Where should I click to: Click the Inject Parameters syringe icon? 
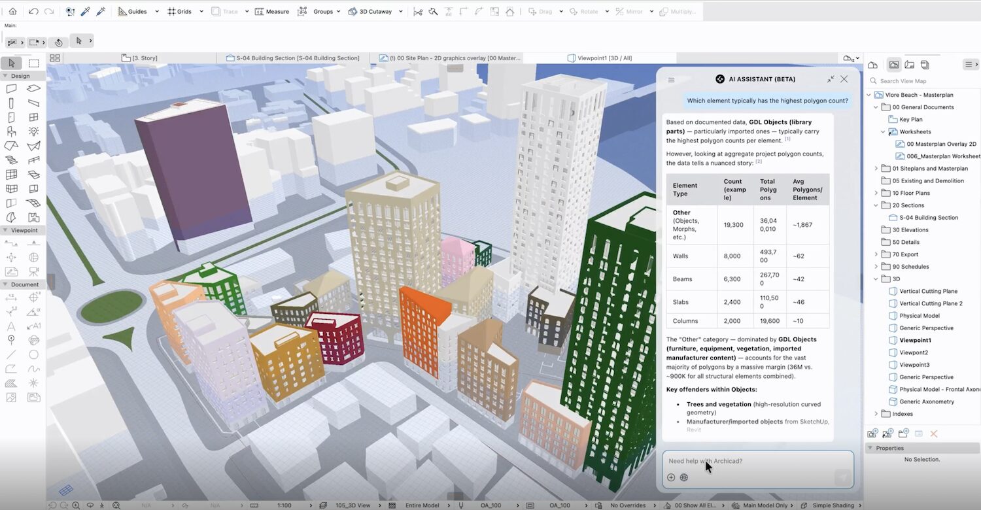pyautogui.click(x=101, y=11)
